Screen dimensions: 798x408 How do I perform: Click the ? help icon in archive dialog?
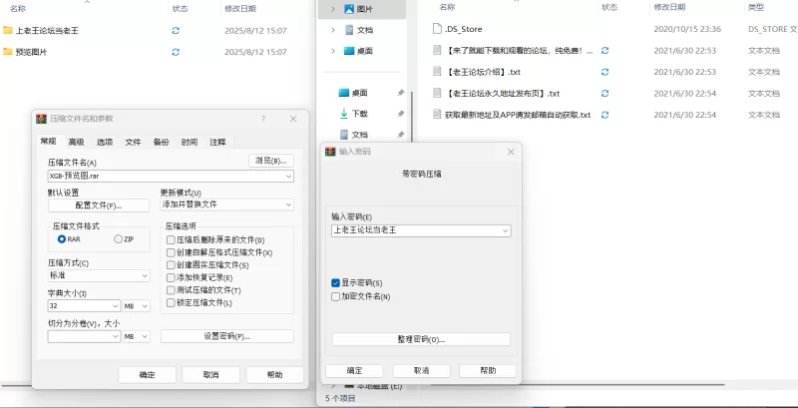(263, 119)
